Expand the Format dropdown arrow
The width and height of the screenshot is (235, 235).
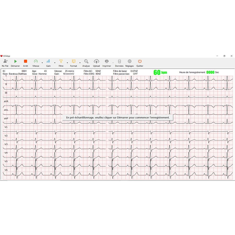pos(80,63)
